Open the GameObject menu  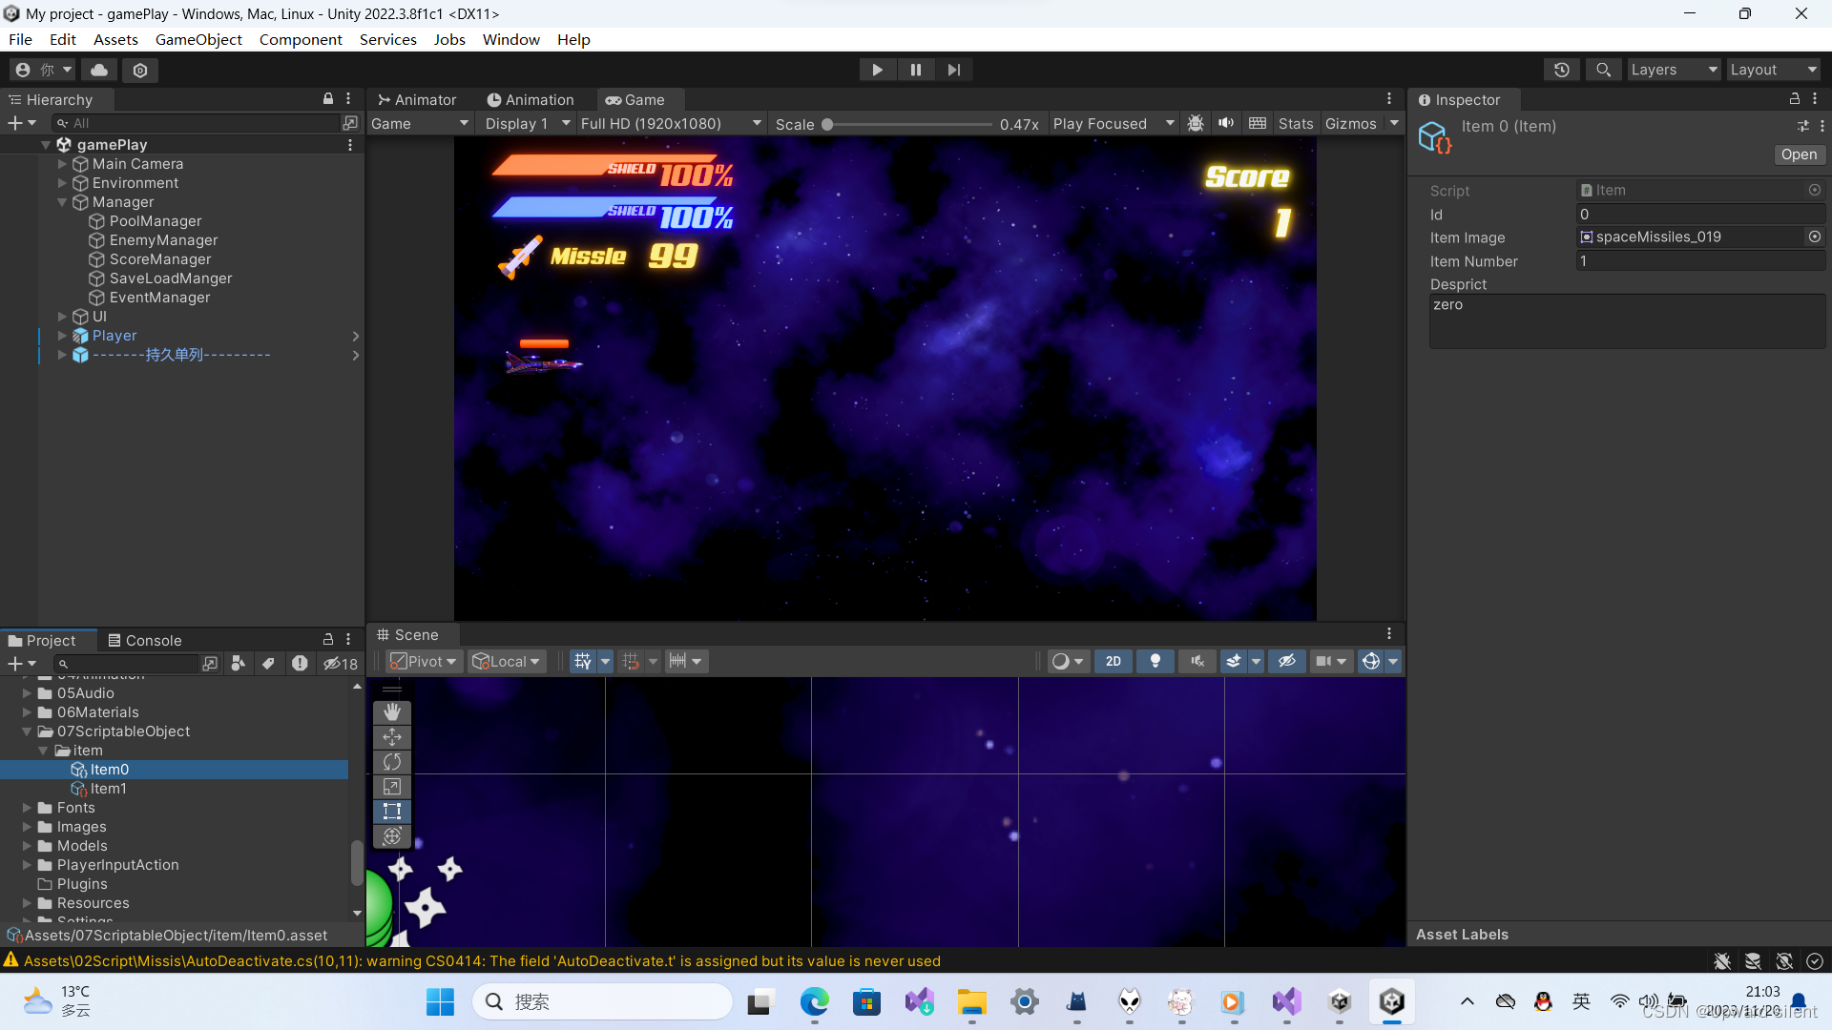198,39
